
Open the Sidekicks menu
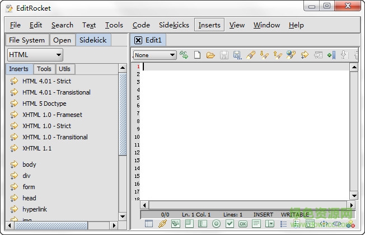click(x=174, y=25)
